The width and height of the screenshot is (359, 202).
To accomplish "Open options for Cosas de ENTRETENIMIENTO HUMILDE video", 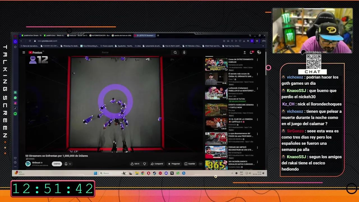I will (x=257, y=59).
